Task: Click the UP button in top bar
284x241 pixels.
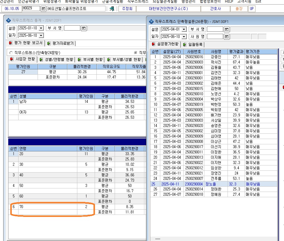Action: pyautogui.click(x=252, y=9)
